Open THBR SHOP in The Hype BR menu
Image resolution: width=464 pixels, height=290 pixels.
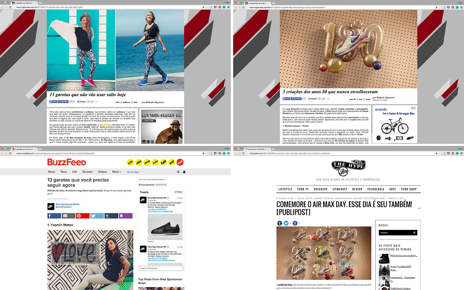tap(409, 189)
